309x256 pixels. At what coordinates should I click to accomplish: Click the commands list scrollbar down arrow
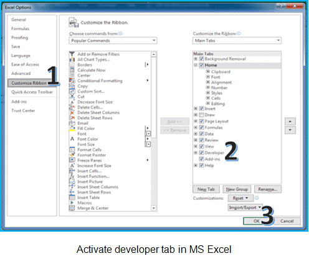(154, 208)
